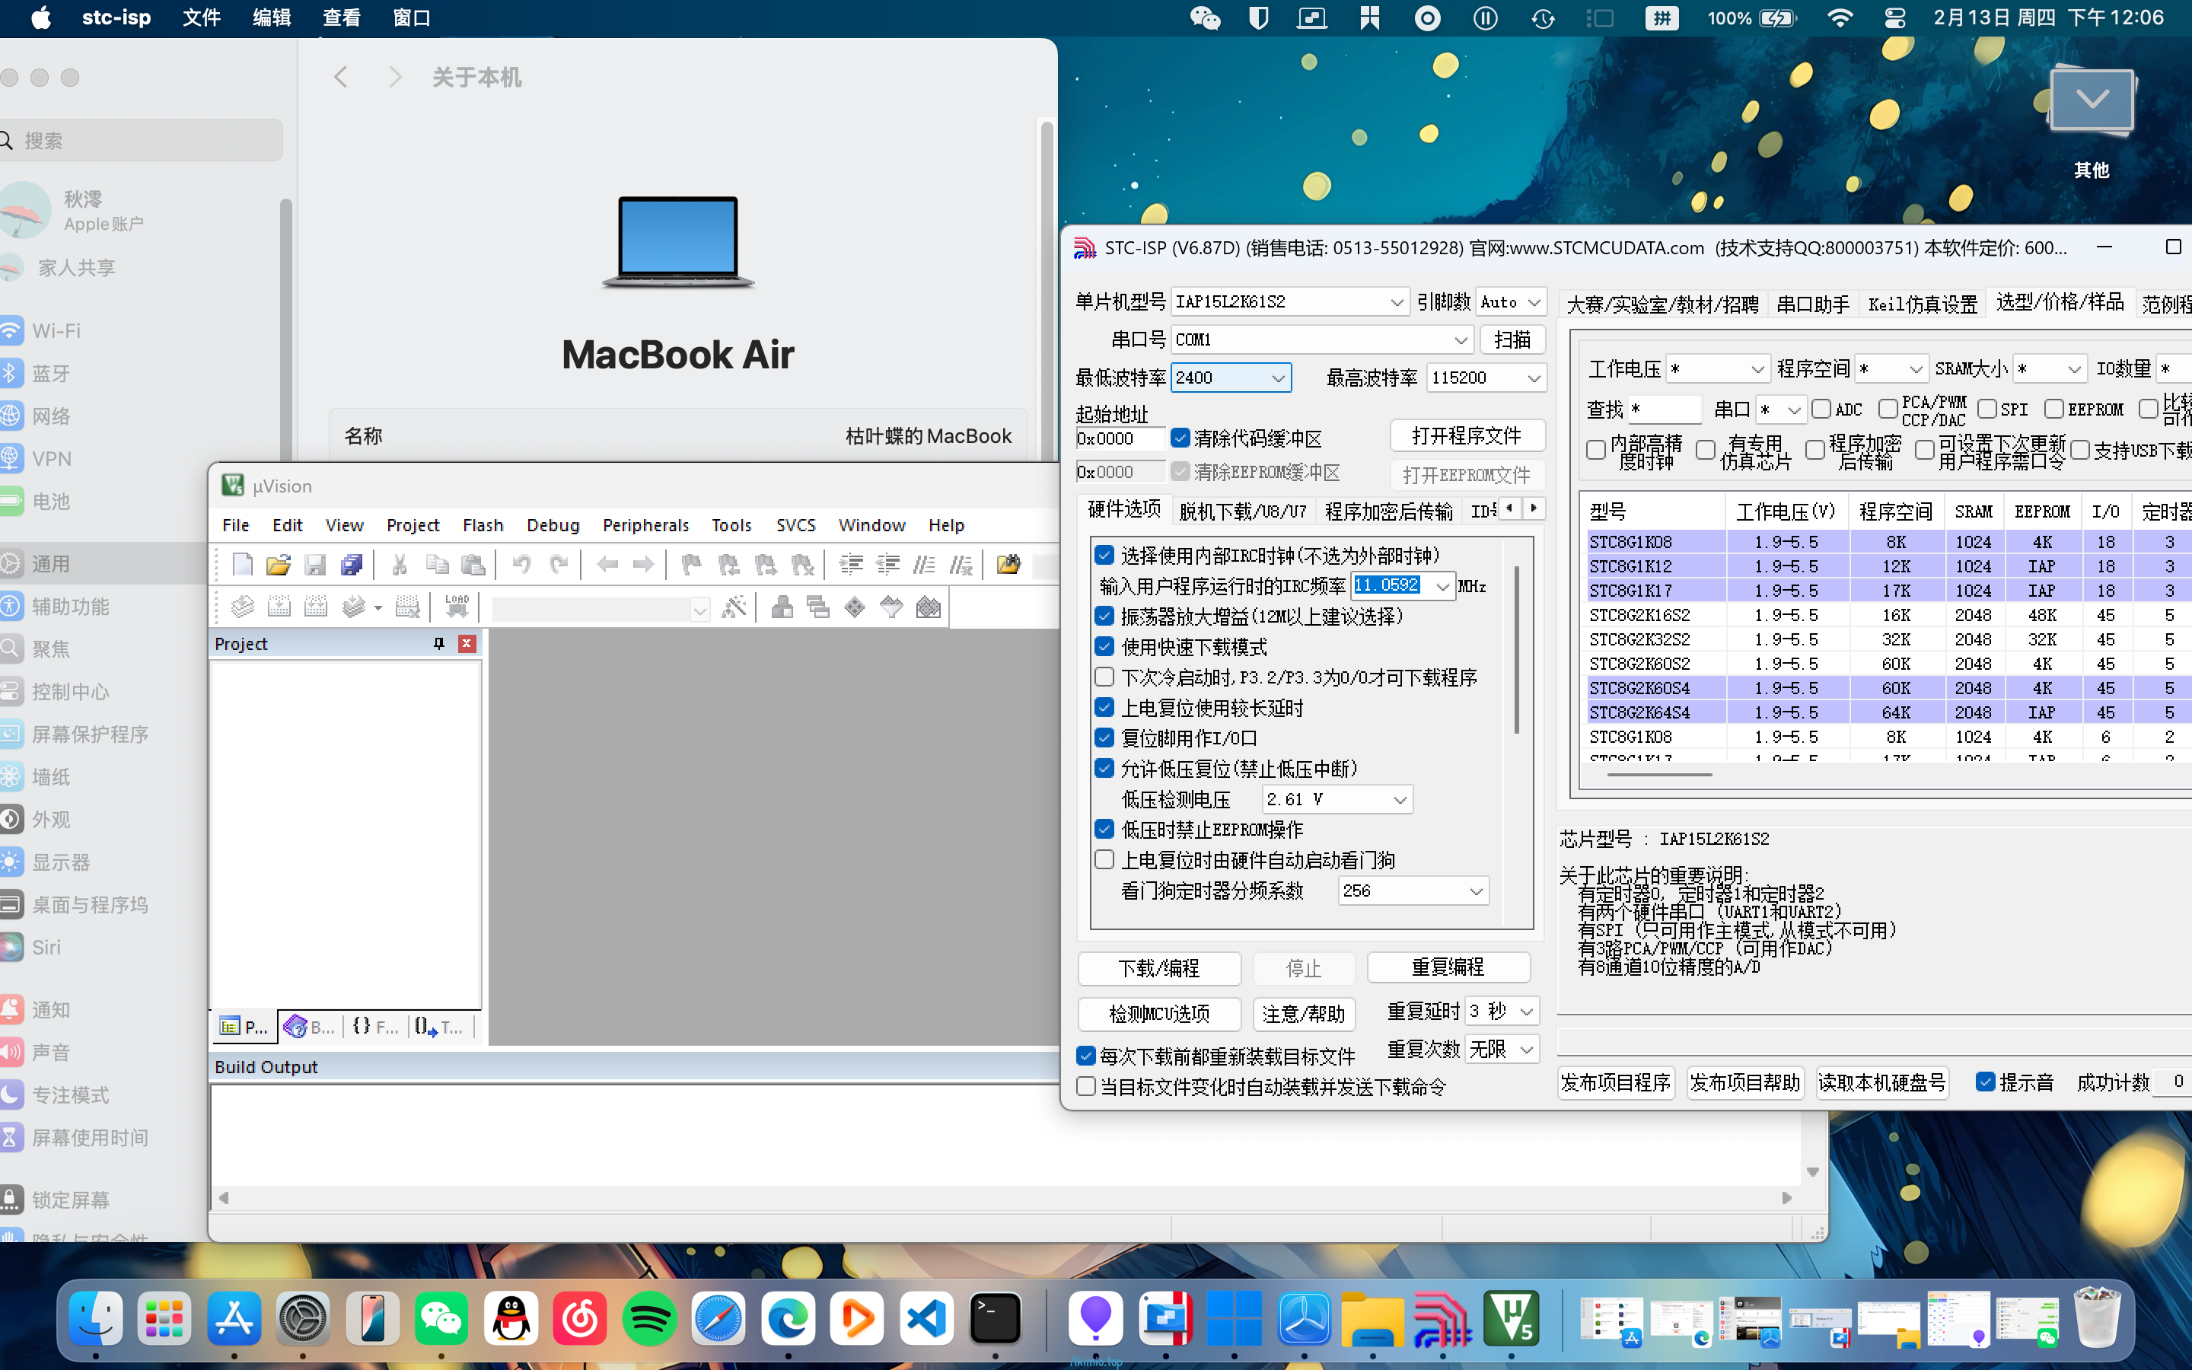Click Navigate Forward arrow in µVision
The width and height of the screenshot is (2192, 1370).
643,565
